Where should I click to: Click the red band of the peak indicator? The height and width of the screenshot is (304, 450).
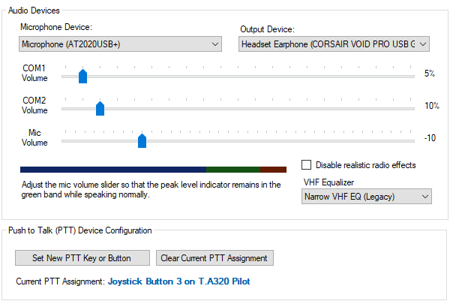[274, 170]
